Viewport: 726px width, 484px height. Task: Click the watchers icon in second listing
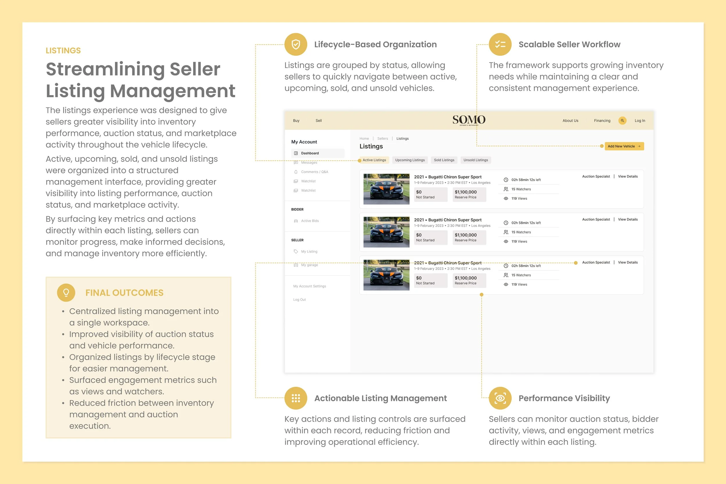click(506, 232)
